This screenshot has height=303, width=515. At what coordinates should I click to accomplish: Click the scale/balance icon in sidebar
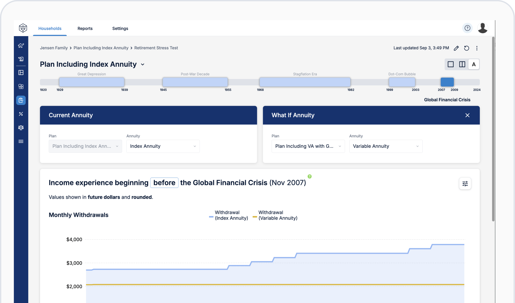coord(21,127)
